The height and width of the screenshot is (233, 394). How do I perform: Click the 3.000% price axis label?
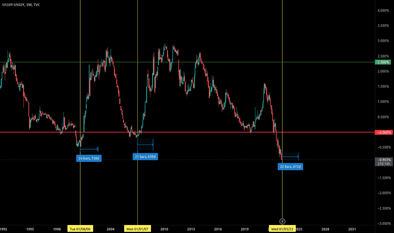click(x=383, y=41)
